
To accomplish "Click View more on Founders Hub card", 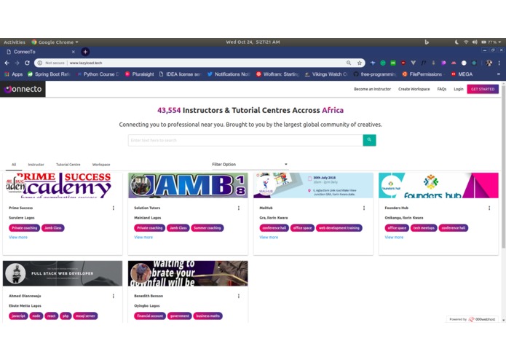I will pos(394,238).
